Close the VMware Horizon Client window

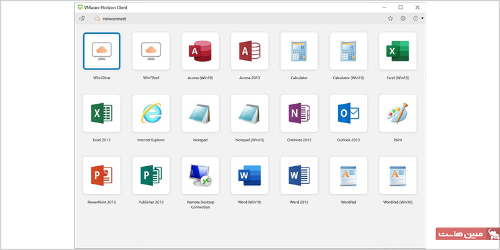coord(417,7)
